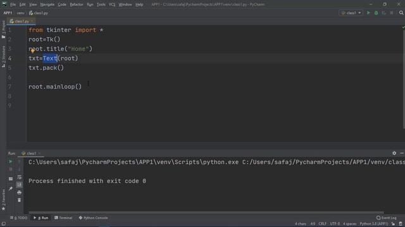This screenshot has width=405, height=227.
Task: Open the Help menu
Action: point(139,4)
